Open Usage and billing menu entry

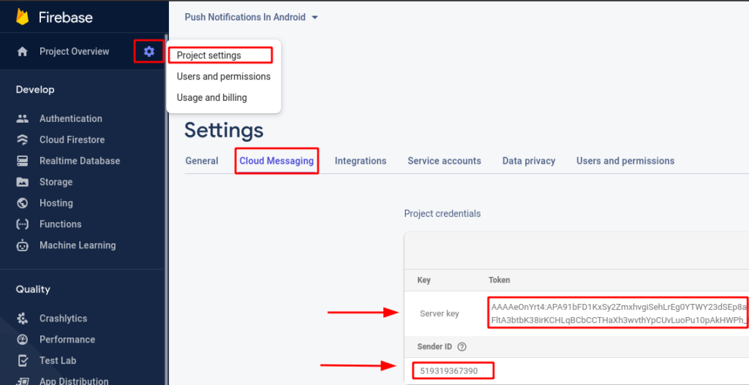(211, 98)
